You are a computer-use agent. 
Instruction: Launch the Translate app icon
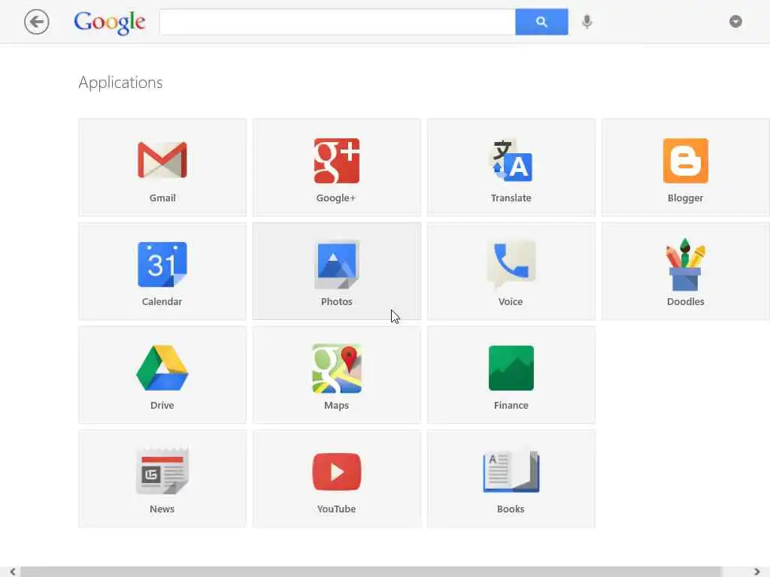511,161
